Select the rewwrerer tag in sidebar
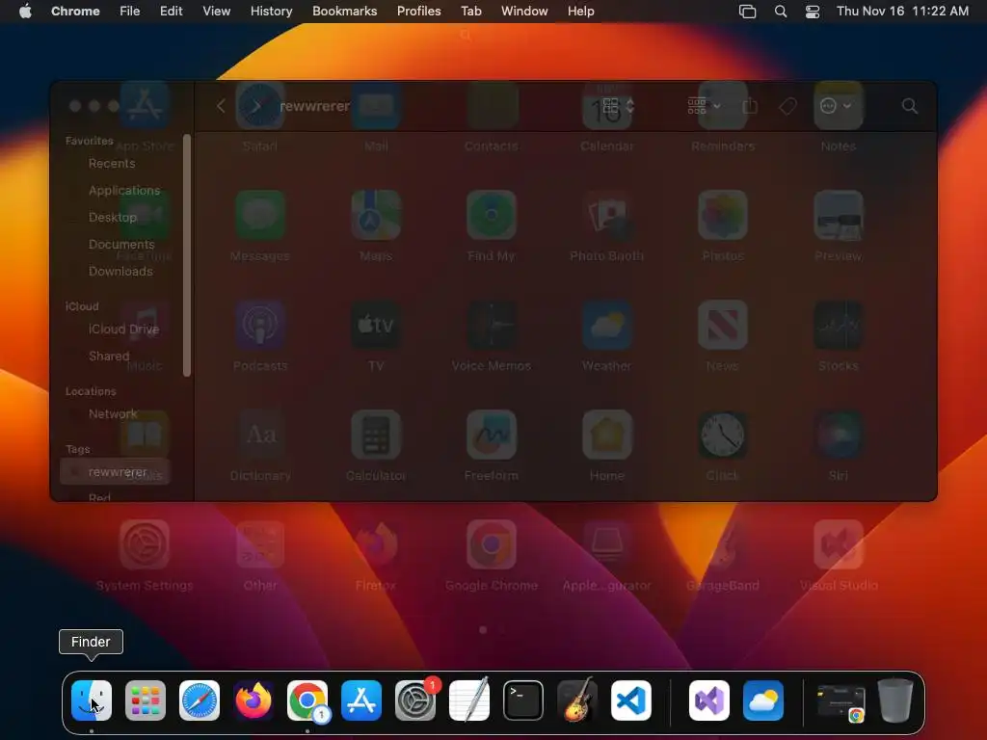 tap(116, 472)
